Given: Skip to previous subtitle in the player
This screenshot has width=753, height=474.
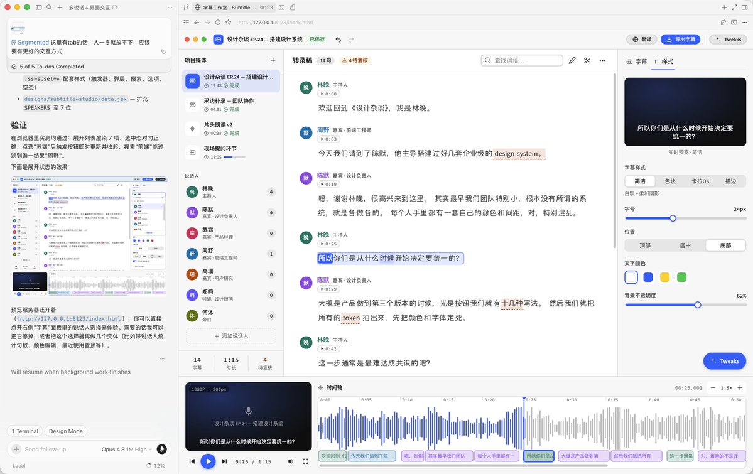Looking at the screenshot, I should coord(192,461).
